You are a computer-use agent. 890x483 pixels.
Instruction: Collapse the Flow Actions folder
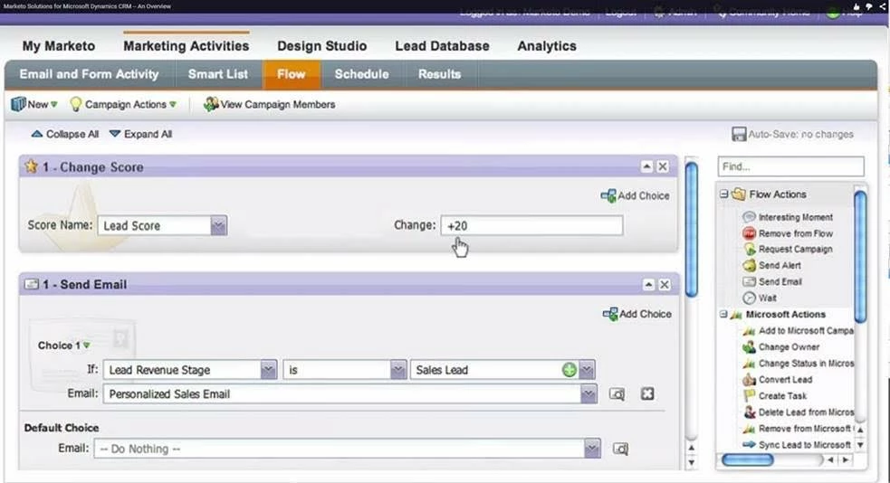pyautogui.click(x=723, y=194)
